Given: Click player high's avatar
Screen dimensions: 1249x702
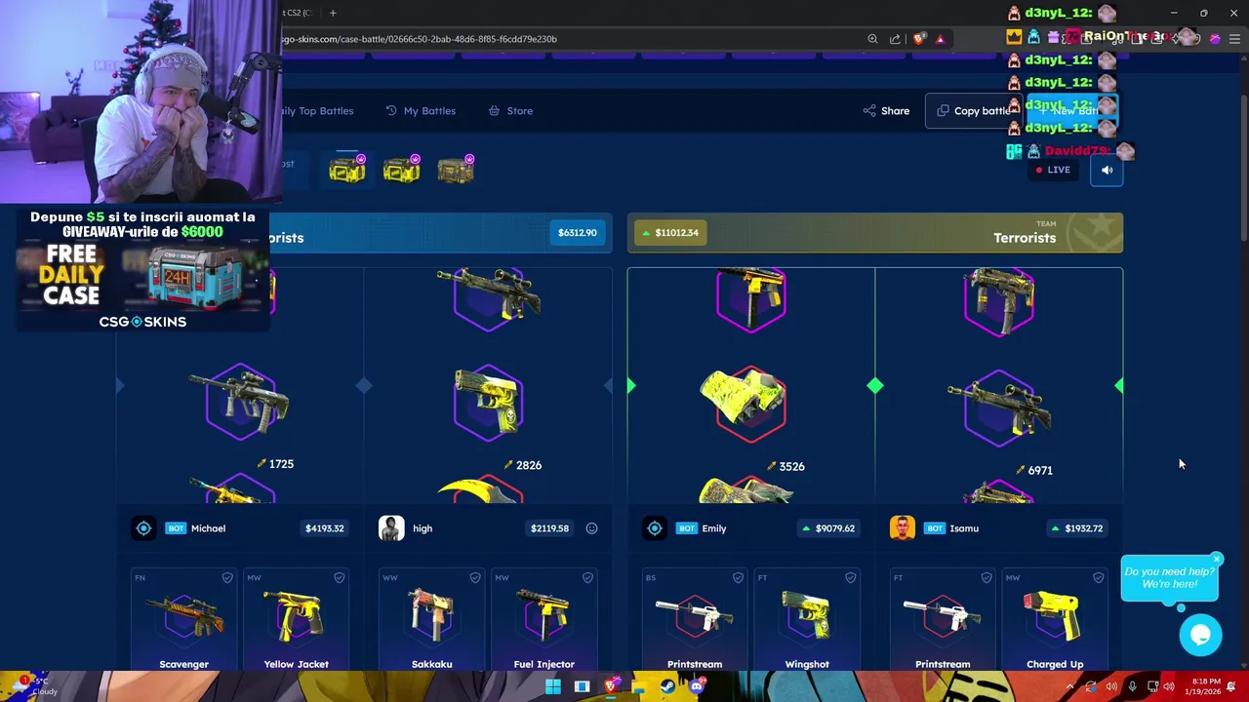Looking at the screenshot, I should (391, 528).
